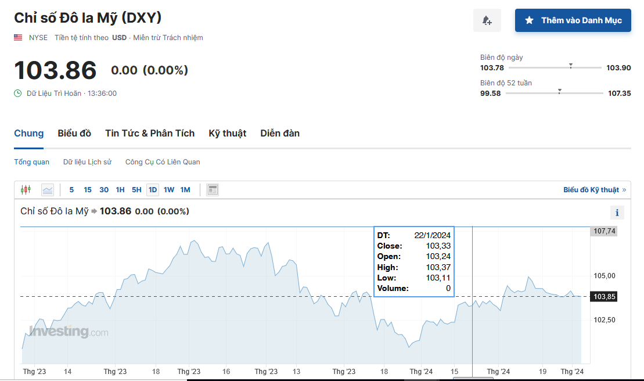Click the create alert bell icon

point(487,20)
